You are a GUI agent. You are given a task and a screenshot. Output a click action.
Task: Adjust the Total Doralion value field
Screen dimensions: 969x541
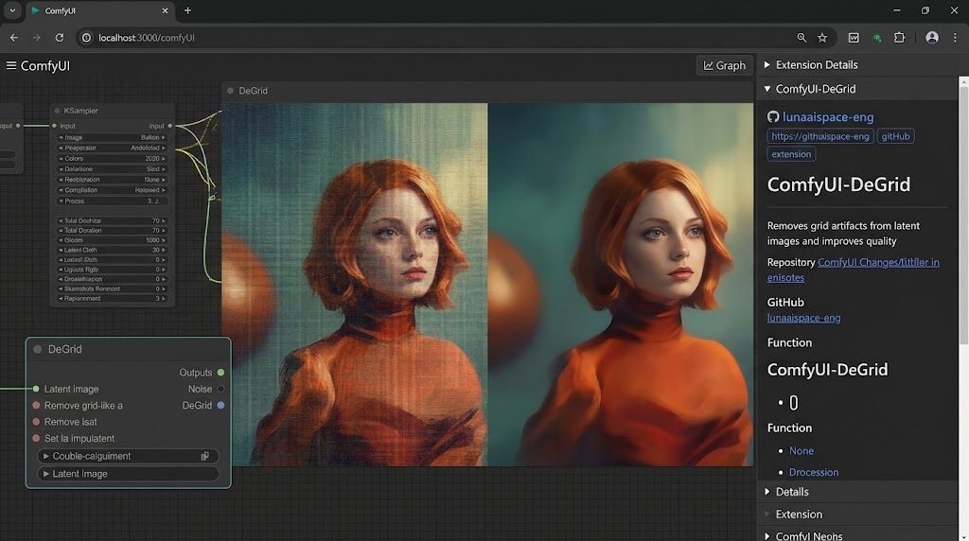tap(112, 231)
